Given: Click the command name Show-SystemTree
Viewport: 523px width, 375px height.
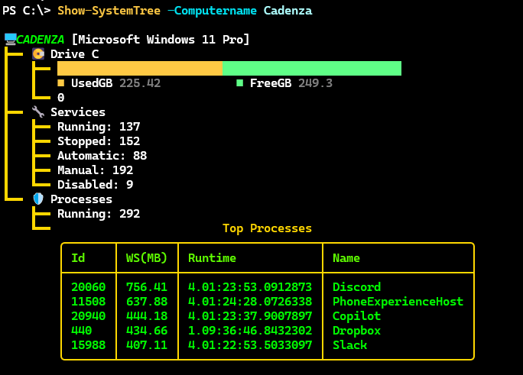Looking at the screenshot, I should point(109,11).
